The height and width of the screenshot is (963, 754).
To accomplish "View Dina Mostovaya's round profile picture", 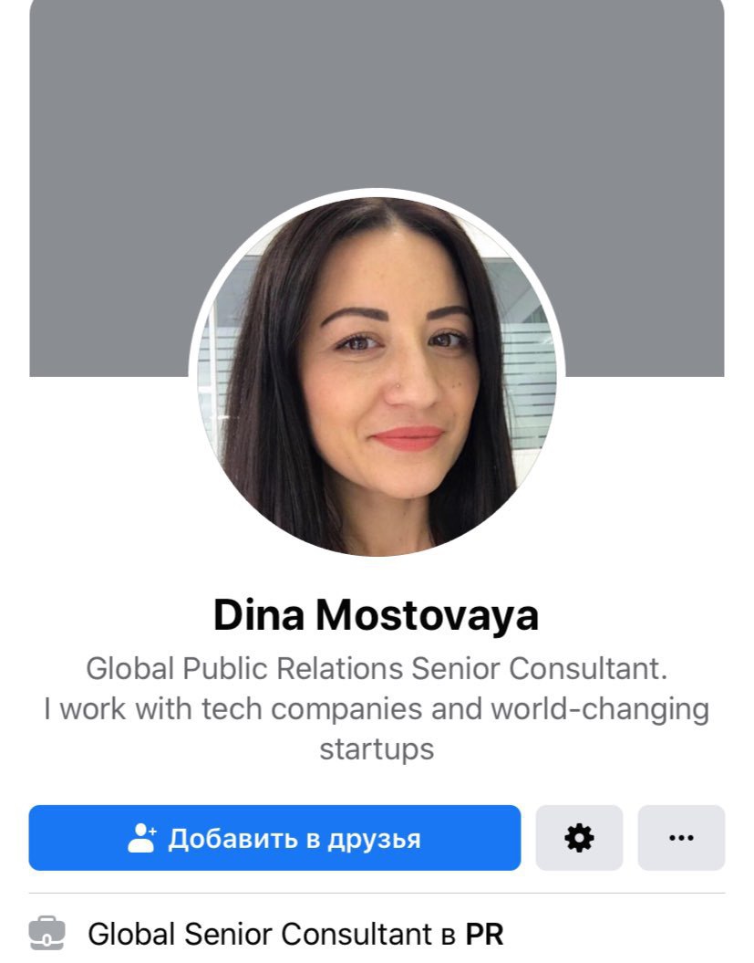I will pos(377,376).
